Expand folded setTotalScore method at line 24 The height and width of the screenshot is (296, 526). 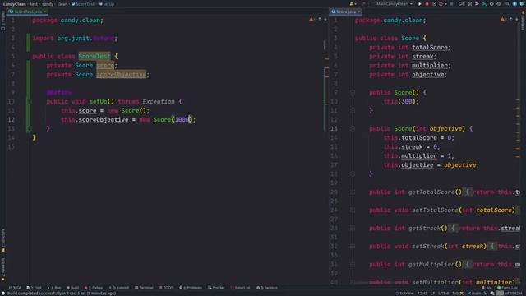point(353,210)
